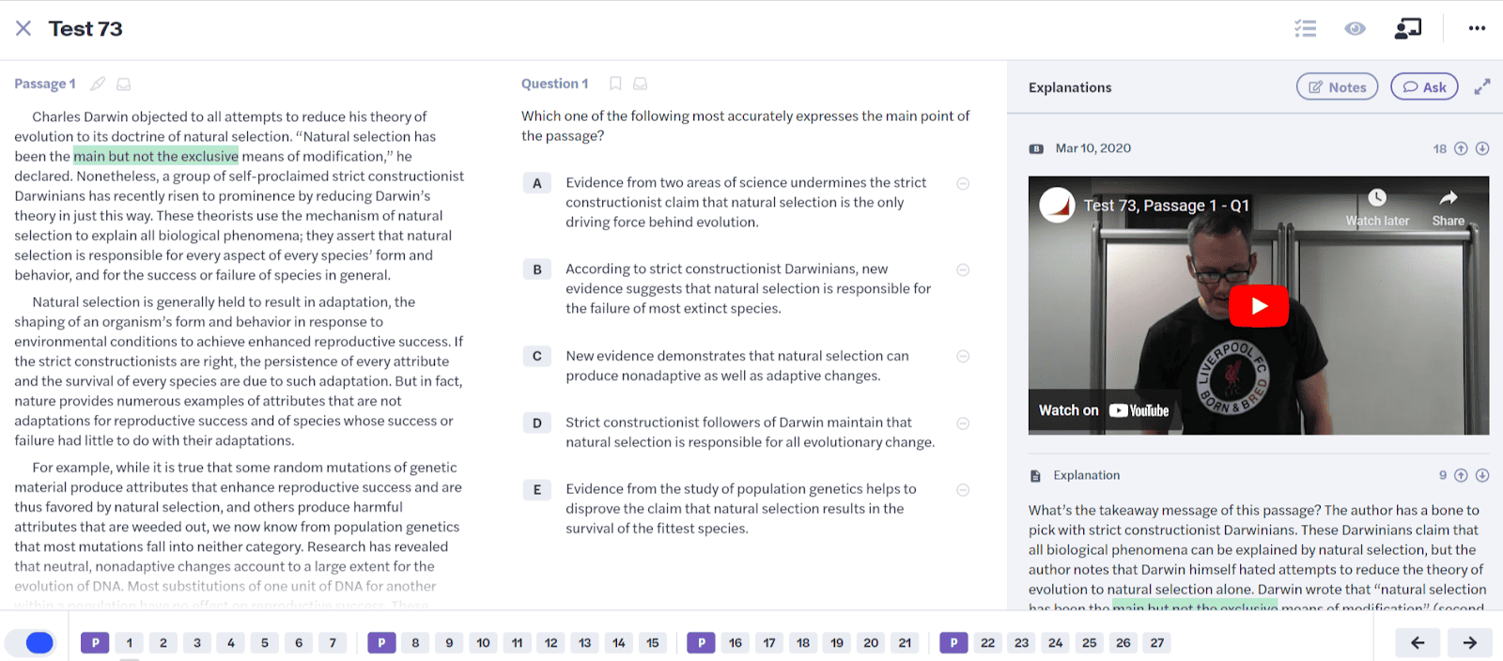Image resolution: width=1503 pixels, height=661 pixels.
Task: Select answer choice E
Action: coord(536,489)
